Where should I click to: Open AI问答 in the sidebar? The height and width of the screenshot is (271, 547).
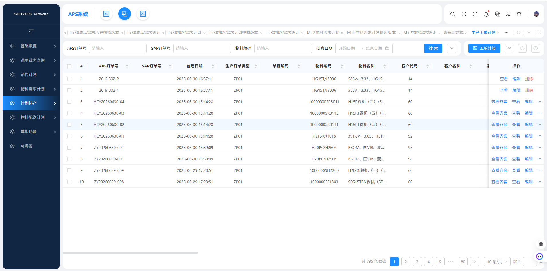31,146
